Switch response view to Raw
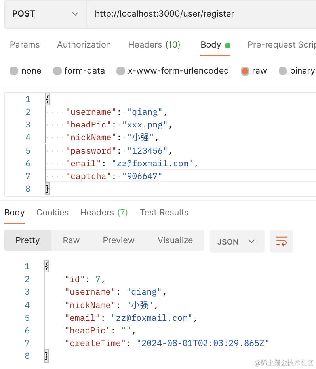Image resolution: width=316 pixels, height=369 pixels. coord(71,240)
